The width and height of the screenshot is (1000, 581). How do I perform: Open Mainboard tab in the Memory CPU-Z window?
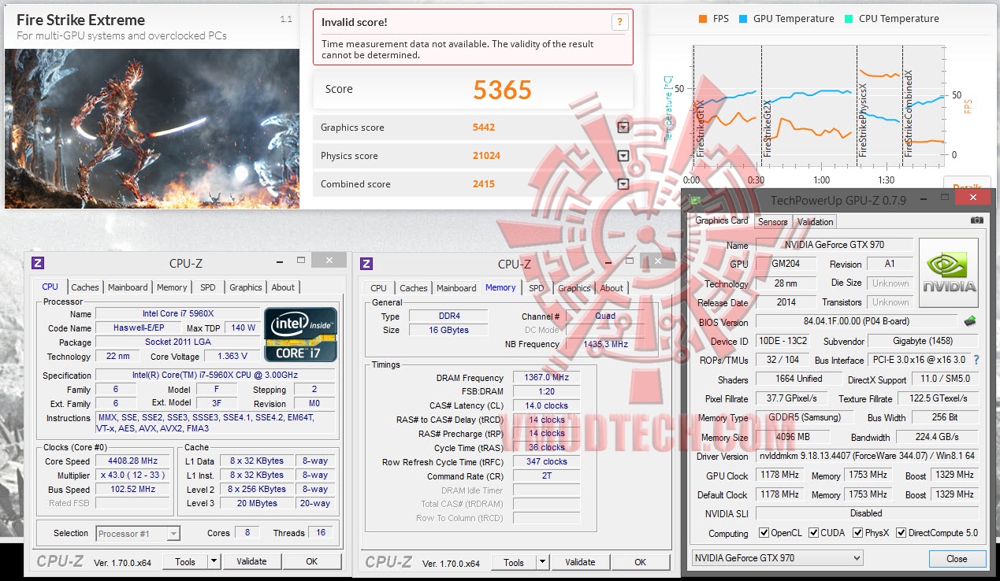point(456,289)
